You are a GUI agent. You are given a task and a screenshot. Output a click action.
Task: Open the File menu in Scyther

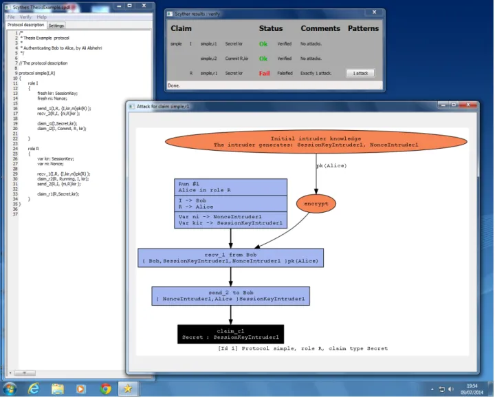pyautogui.click(x=11, y=17)
